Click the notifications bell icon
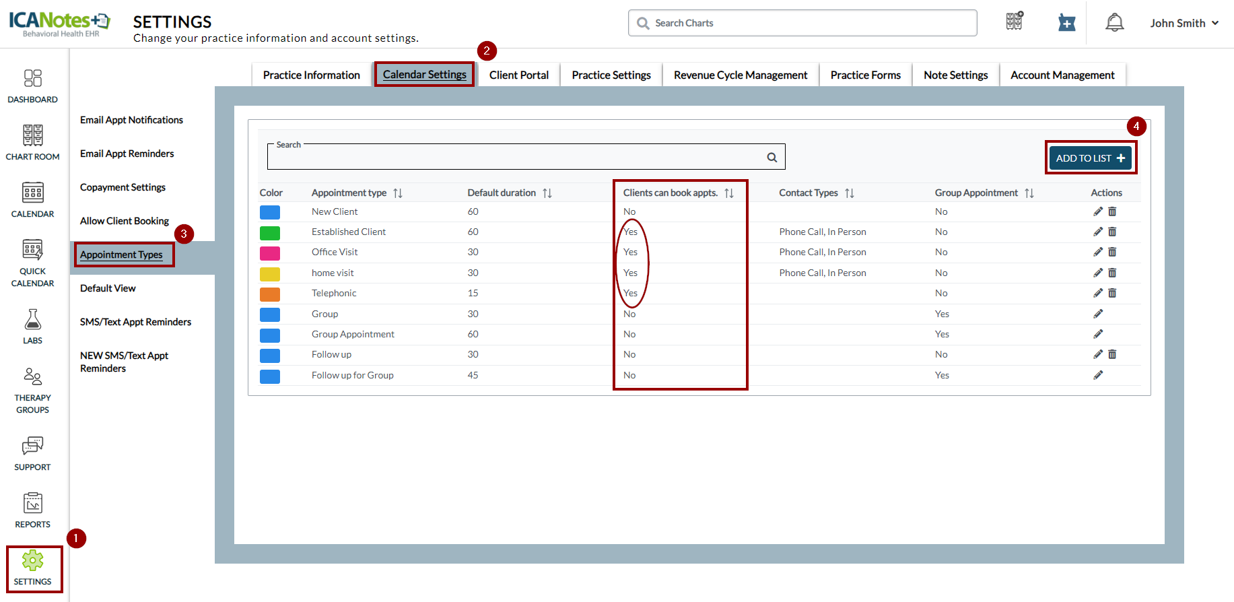This screenshot has width=1234, height=602. coord(1114,23)
